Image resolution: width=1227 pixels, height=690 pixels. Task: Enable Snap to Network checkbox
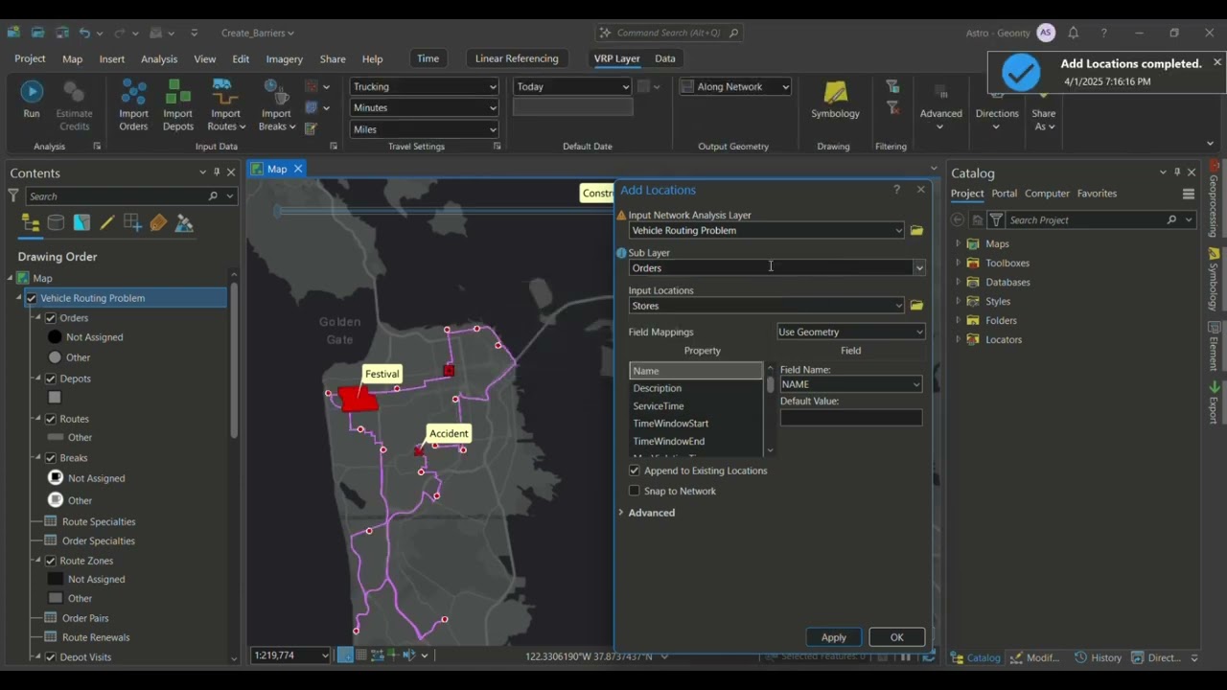pyautogui.click(x=634, y=491)
